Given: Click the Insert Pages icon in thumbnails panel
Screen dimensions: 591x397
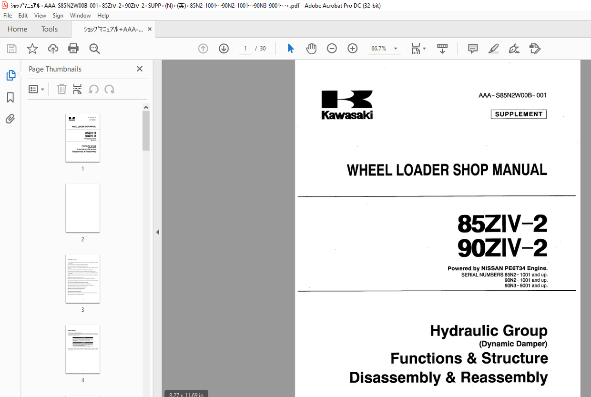Looking at the screenshot, I should pyautogui.click(x=77, y=89).
